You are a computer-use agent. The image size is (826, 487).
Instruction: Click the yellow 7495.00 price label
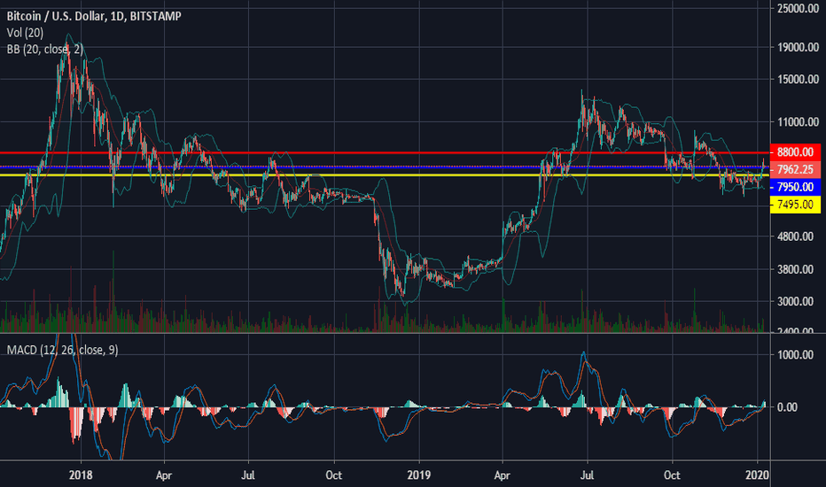click(795, 205)
